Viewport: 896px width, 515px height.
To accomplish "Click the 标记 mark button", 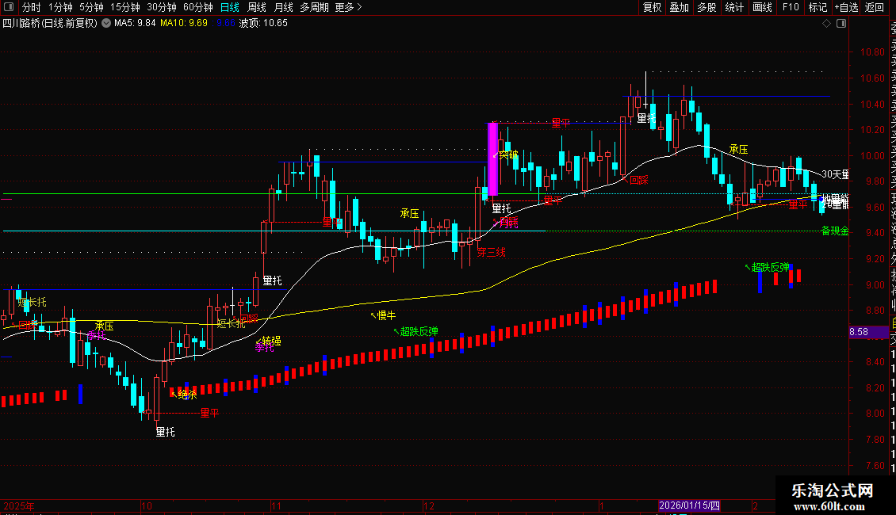I will point(818,7).
